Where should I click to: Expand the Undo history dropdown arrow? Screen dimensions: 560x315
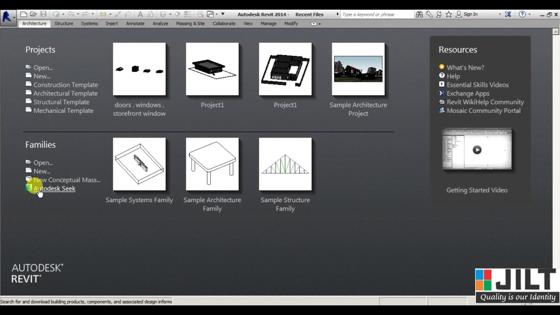point(78,14)
